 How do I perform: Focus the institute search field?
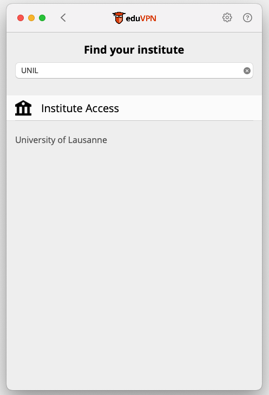point(134,70)
